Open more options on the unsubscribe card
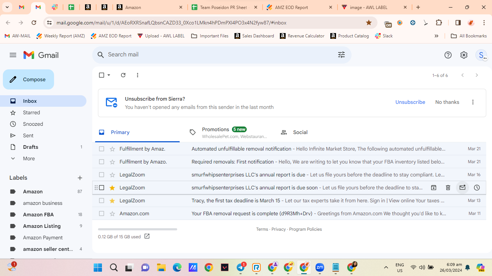This screenshot has height=276, width=492. [x=473, y=102]
